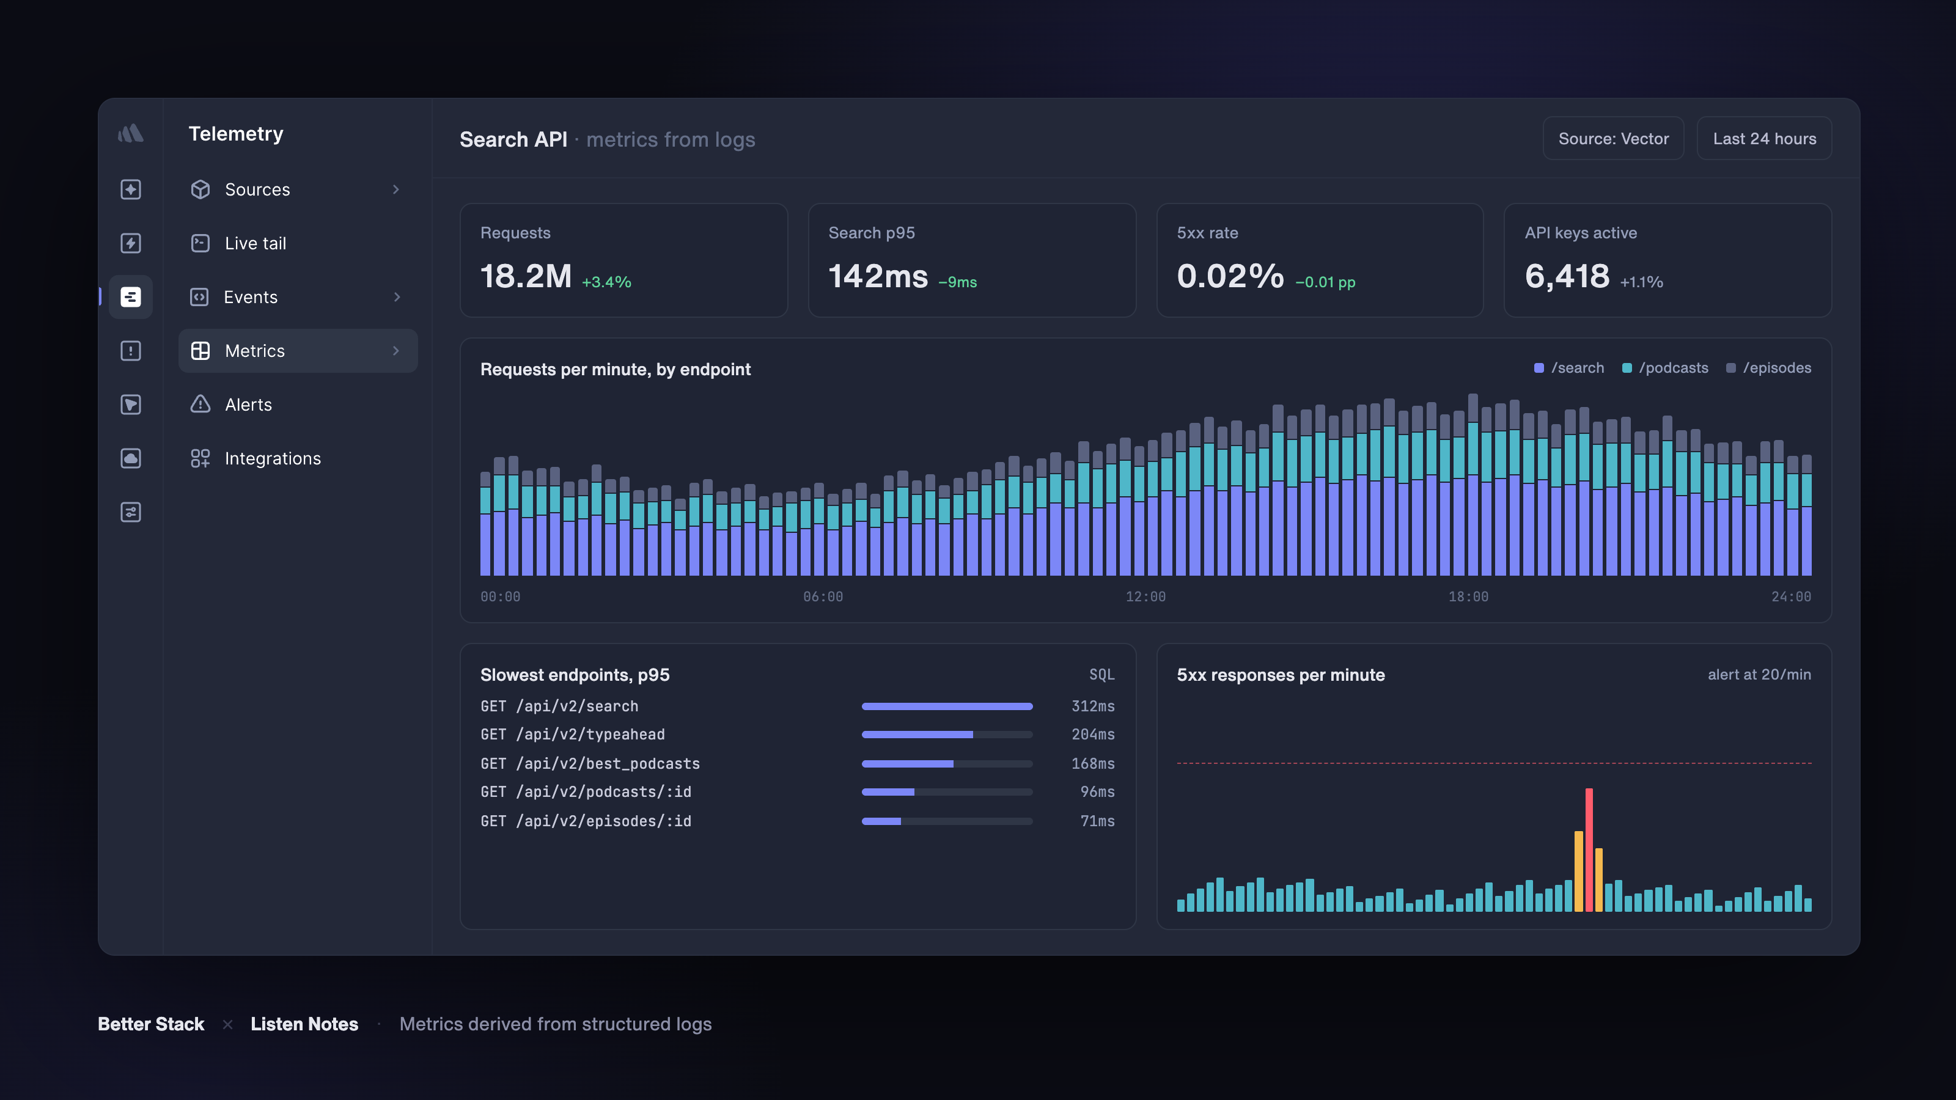Click the 06:00 axis label
The height and width of the screenshot is (1100, 1956).
coord(823,598)
